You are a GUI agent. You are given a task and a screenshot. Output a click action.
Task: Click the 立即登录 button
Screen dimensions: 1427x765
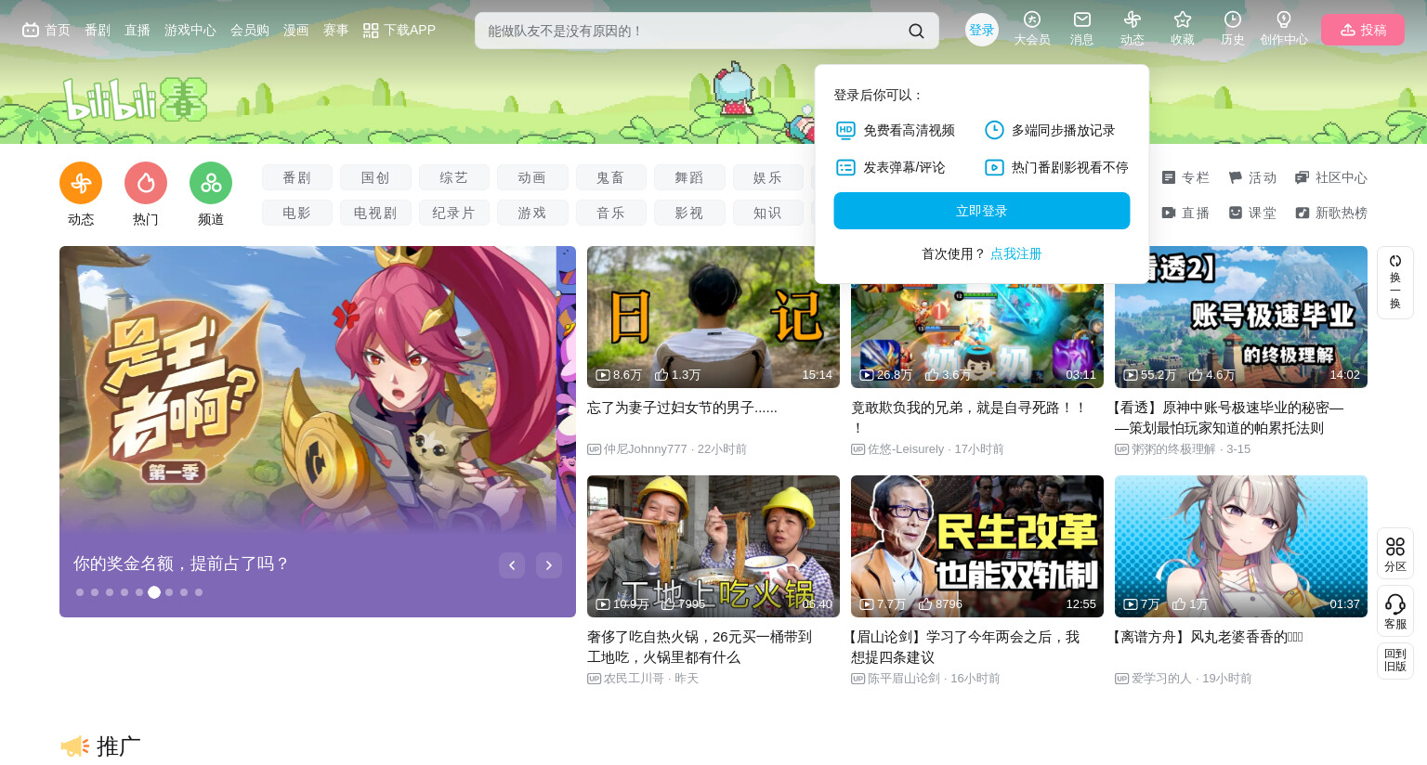tap(982, 211)
